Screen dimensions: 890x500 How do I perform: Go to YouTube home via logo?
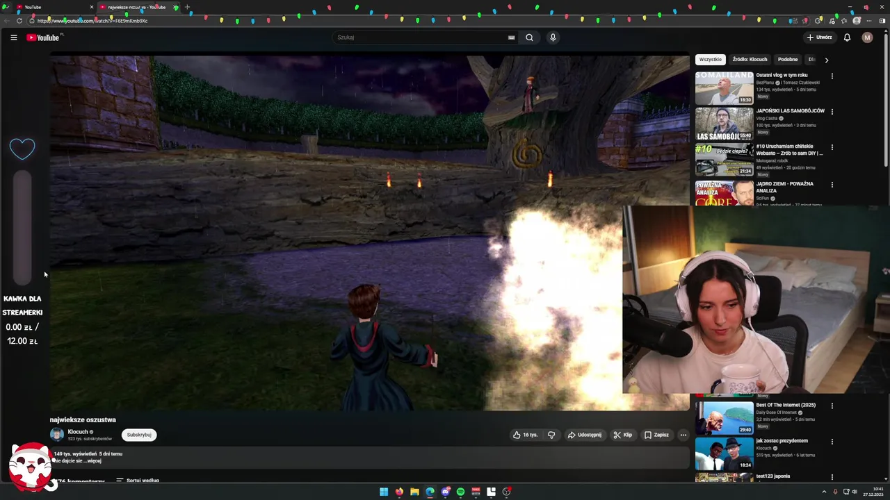coord(43,37)
